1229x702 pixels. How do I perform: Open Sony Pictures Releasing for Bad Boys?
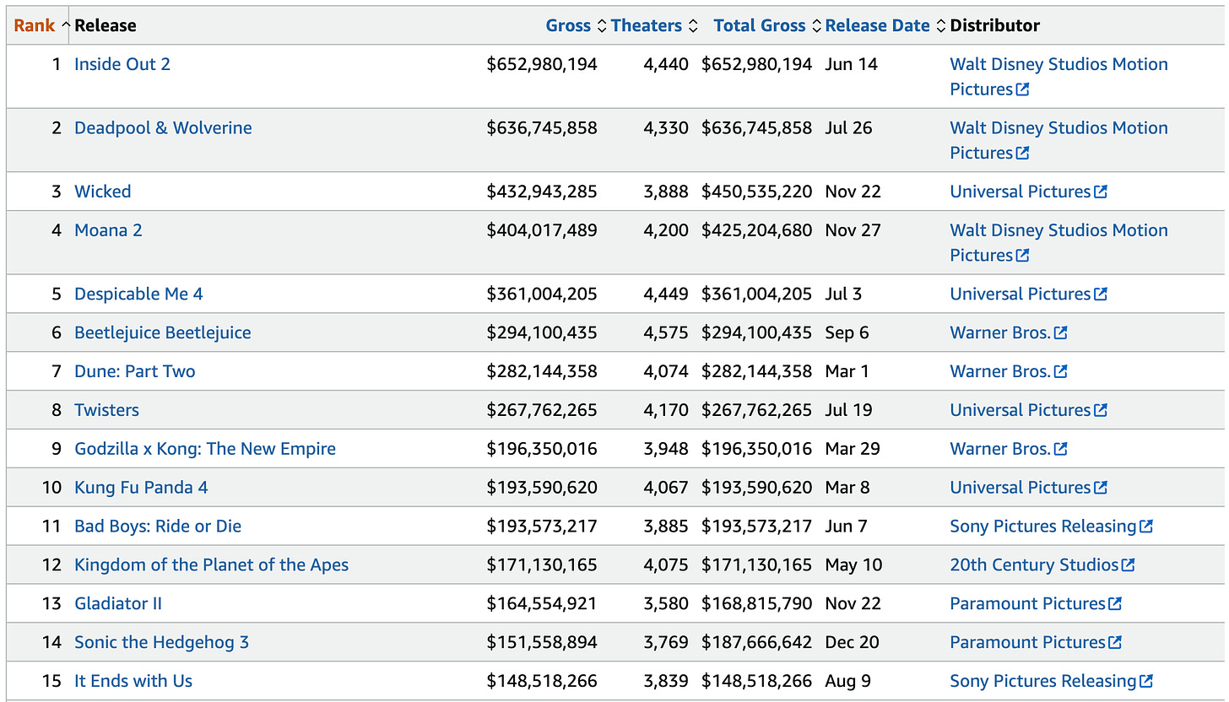[1043, 526]
